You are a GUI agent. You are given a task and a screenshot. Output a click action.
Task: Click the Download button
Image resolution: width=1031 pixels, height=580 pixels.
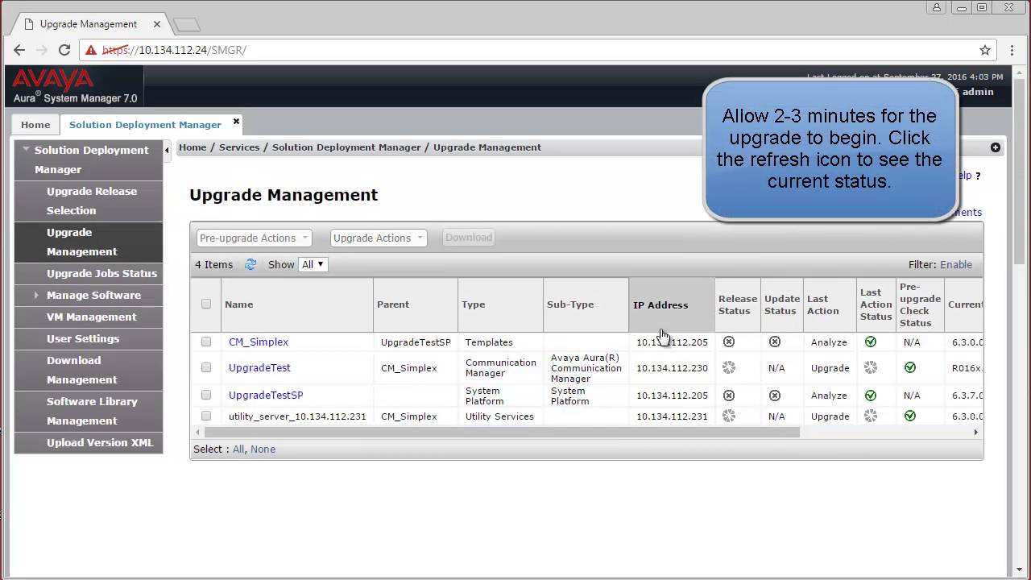coord(468,238)
